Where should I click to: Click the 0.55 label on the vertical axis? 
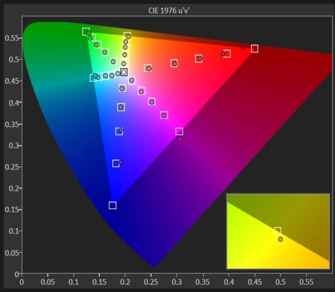13,38
